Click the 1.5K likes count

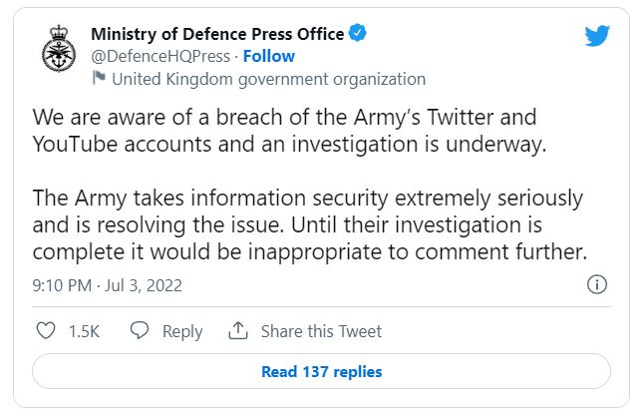pyautogui.click(x=84, y=331)
